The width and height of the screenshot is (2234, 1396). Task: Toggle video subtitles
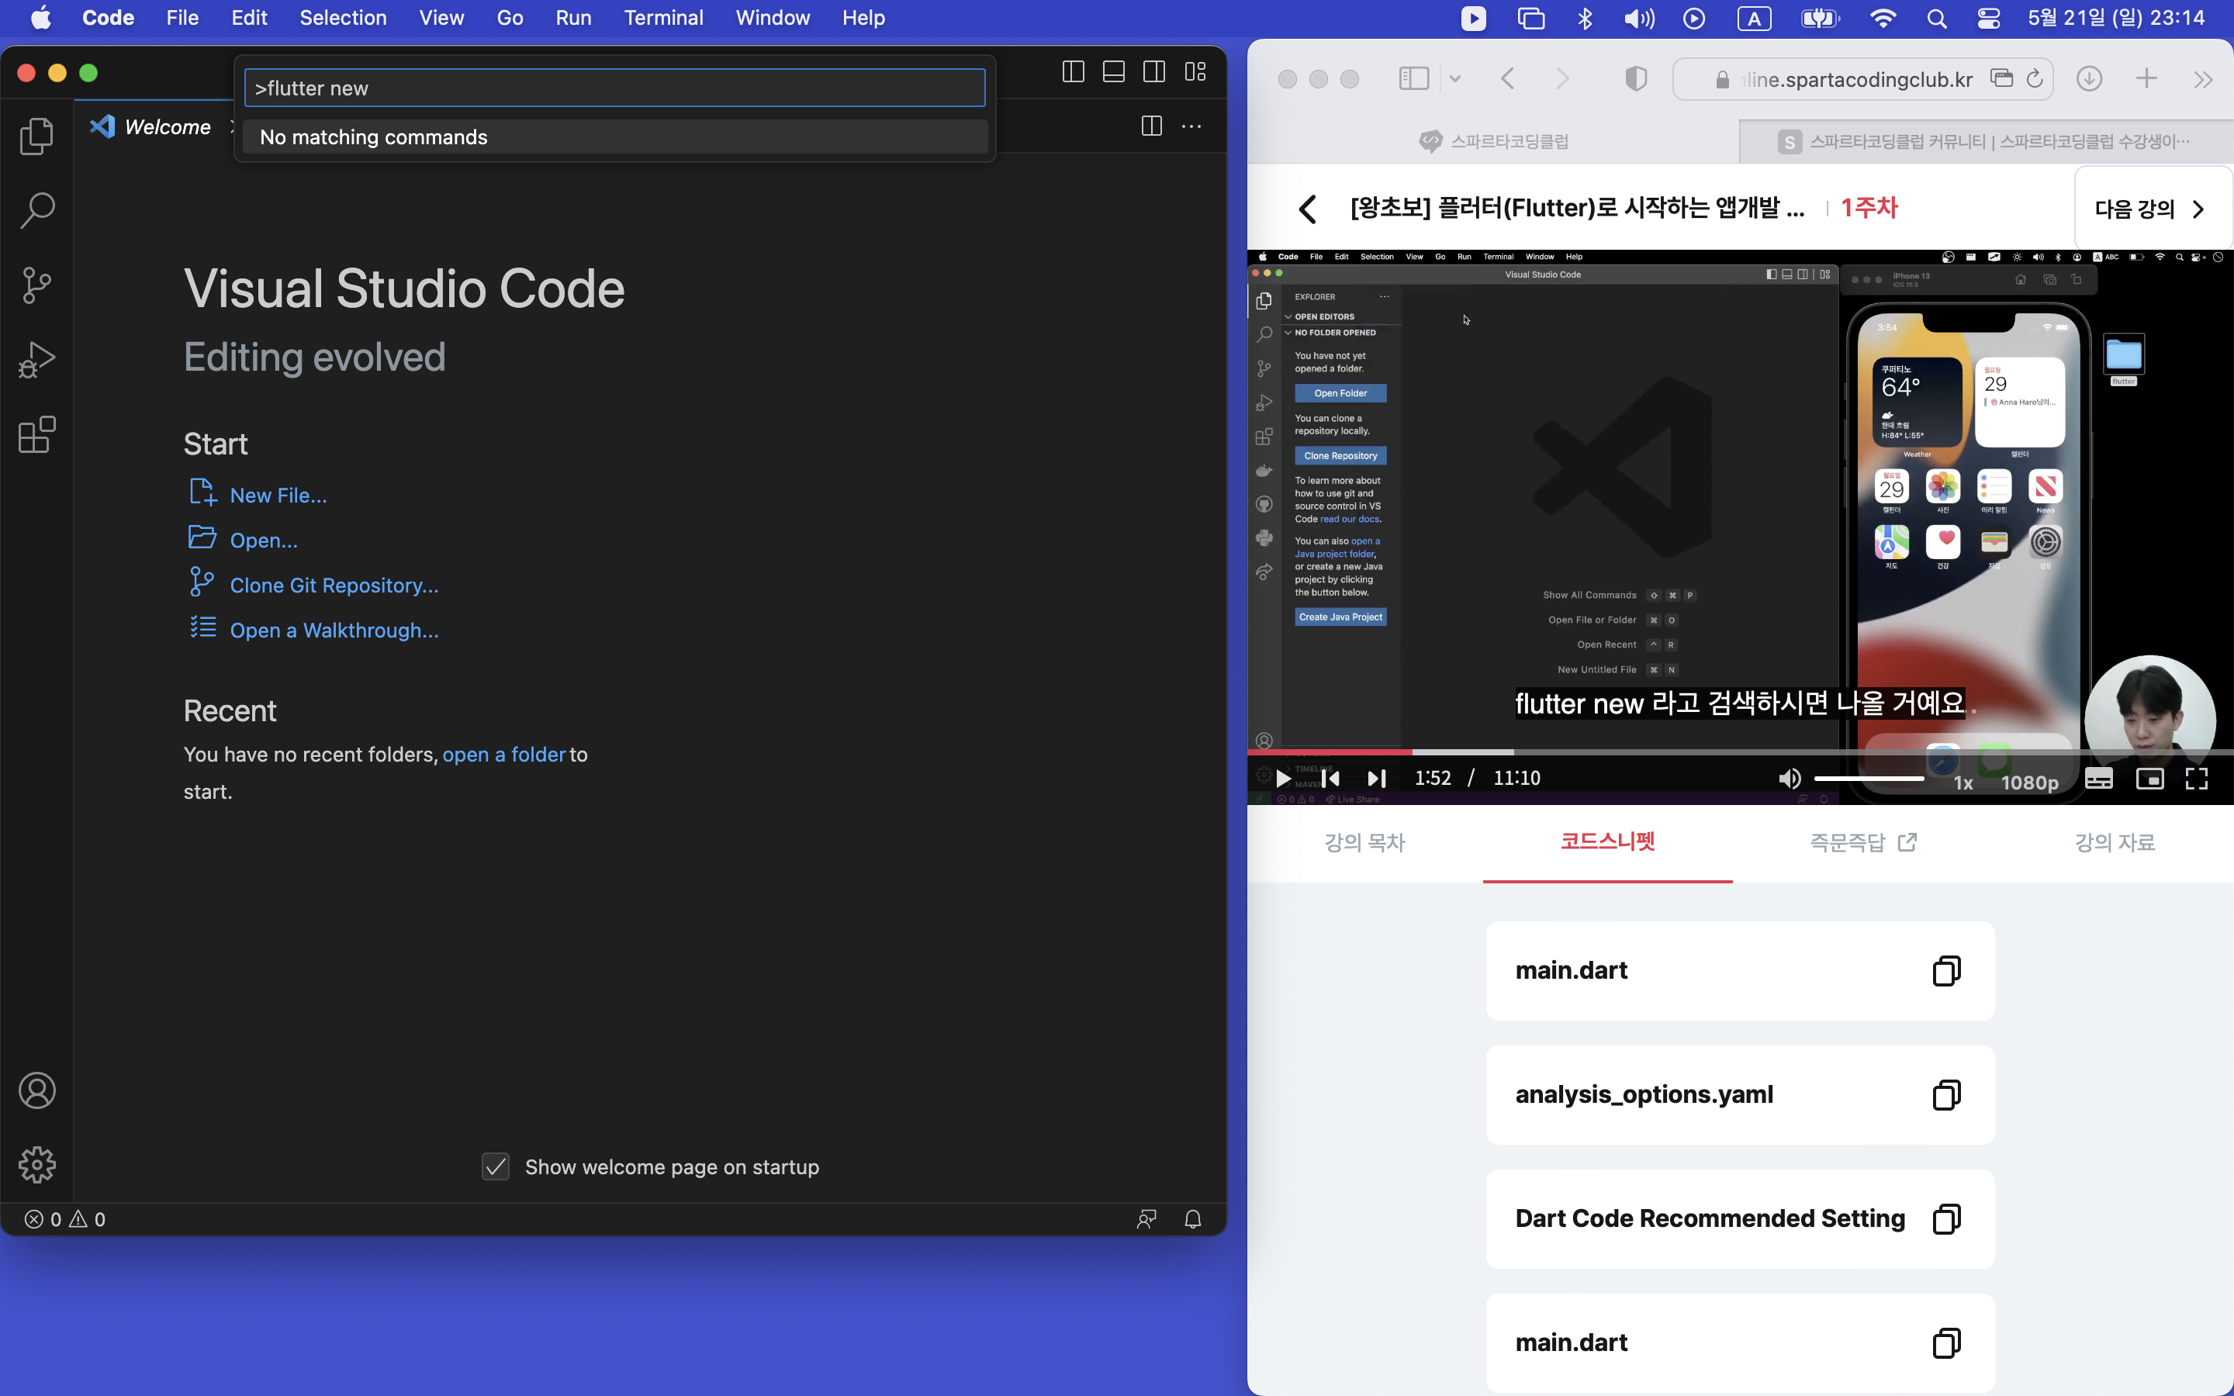click(2098, 779)
